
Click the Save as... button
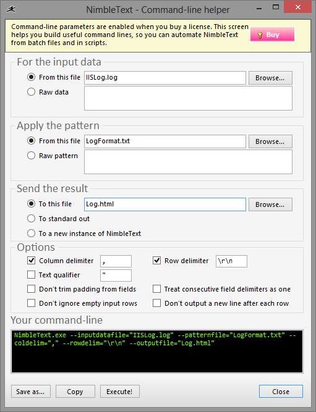[31, 392]
